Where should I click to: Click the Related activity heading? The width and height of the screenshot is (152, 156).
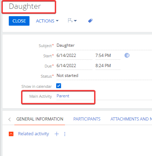click(x=33, y=134)
